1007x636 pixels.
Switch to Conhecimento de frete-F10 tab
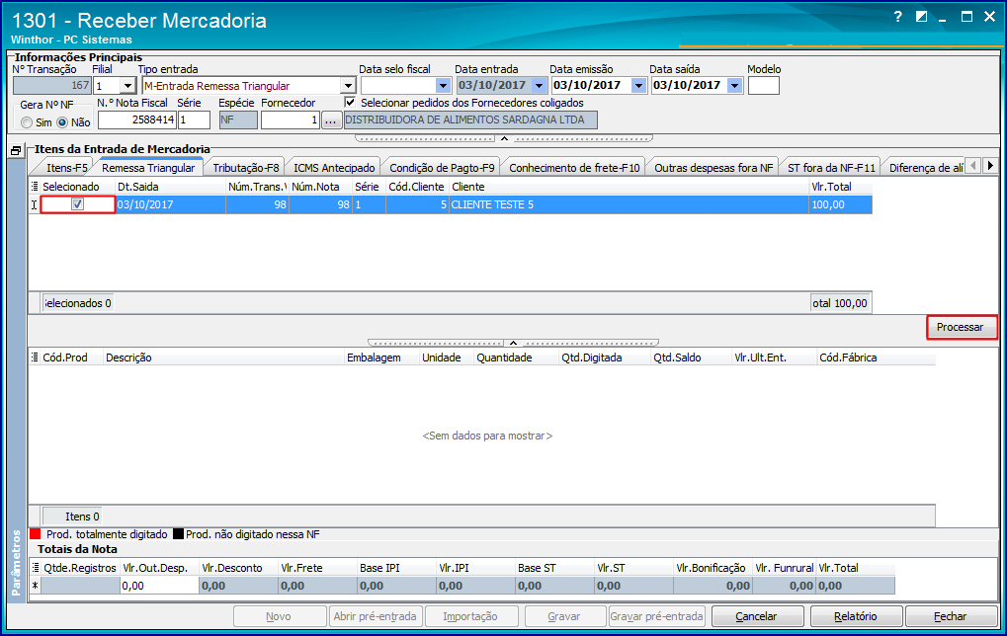(574, 168)
